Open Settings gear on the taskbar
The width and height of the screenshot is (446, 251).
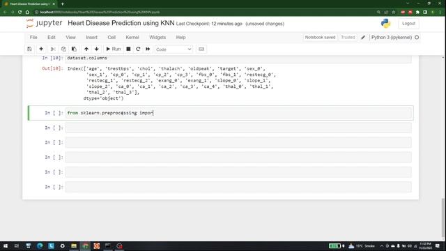click(x=62, y=246)
